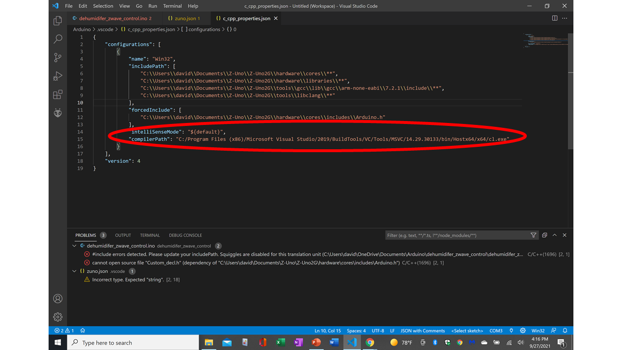The width and height of the screenshot is (622, 350).
Task: Open the View menu
Action: click(124, 6)
